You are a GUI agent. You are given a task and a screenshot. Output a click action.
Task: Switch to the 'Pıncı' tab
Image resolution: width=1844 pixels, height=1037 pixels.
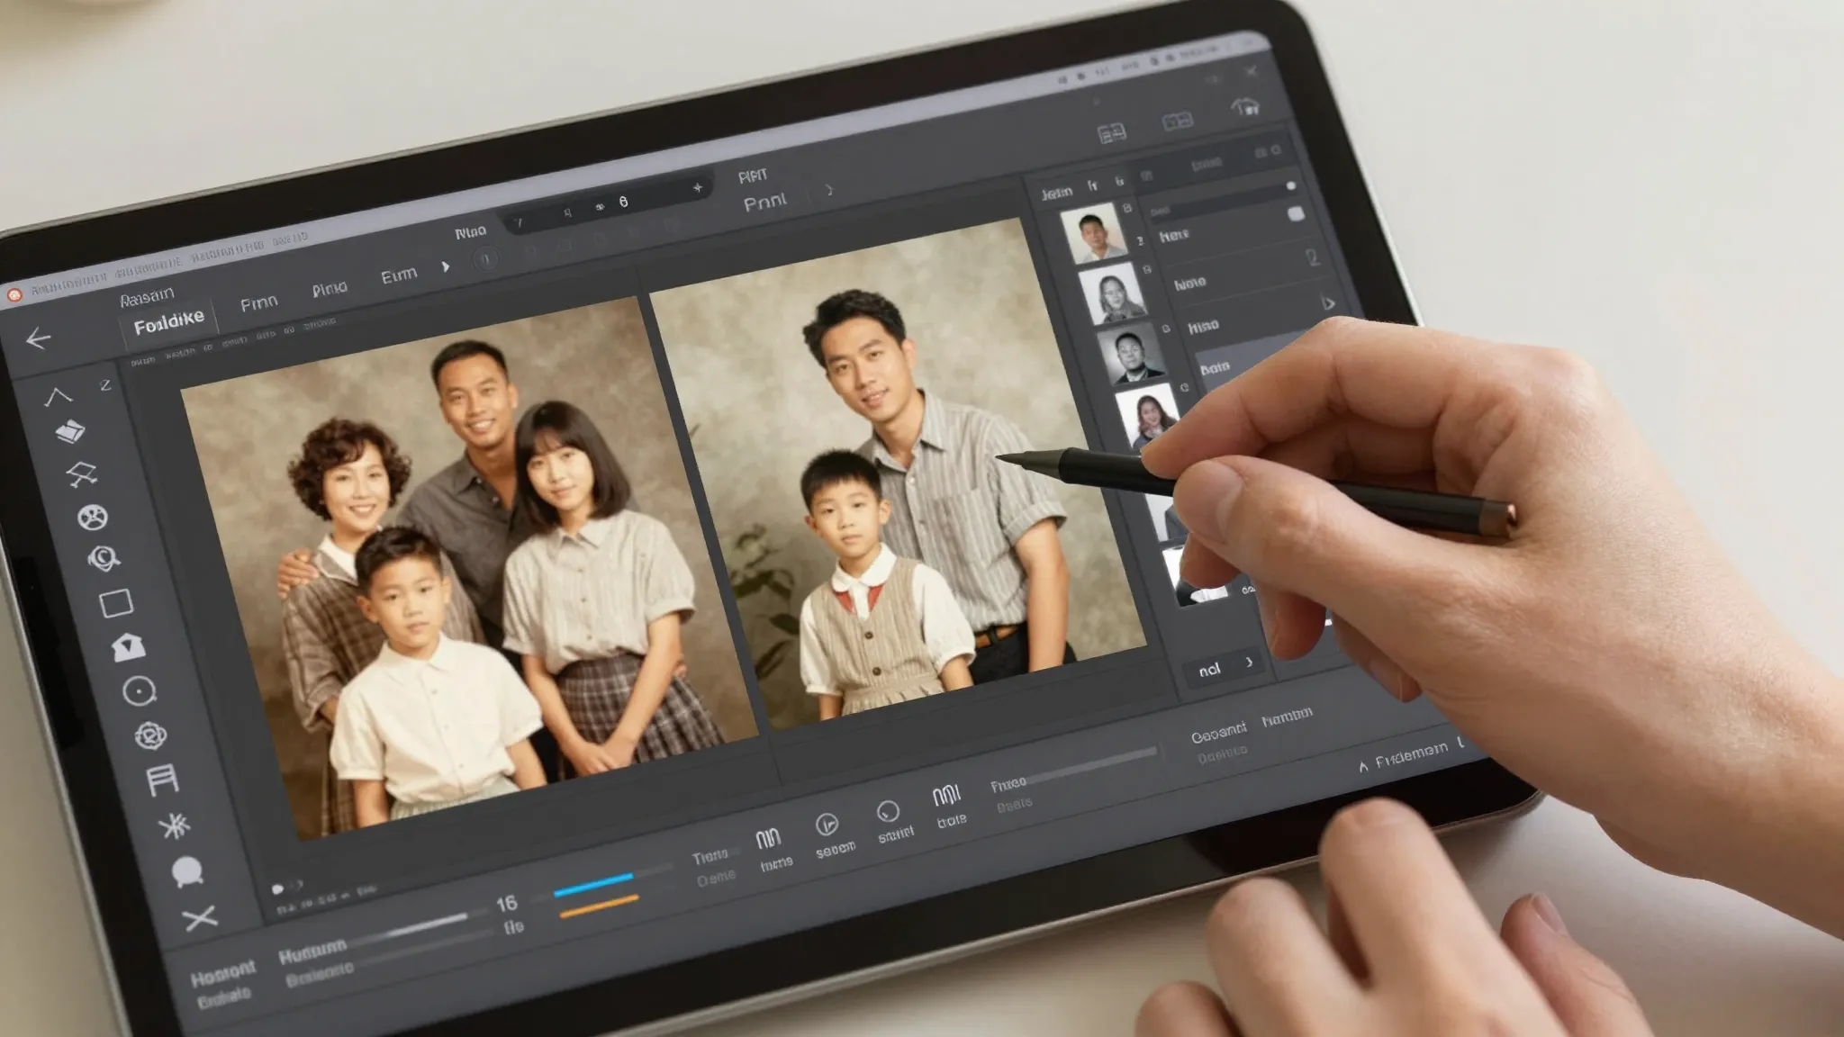(x=330, y=289)
